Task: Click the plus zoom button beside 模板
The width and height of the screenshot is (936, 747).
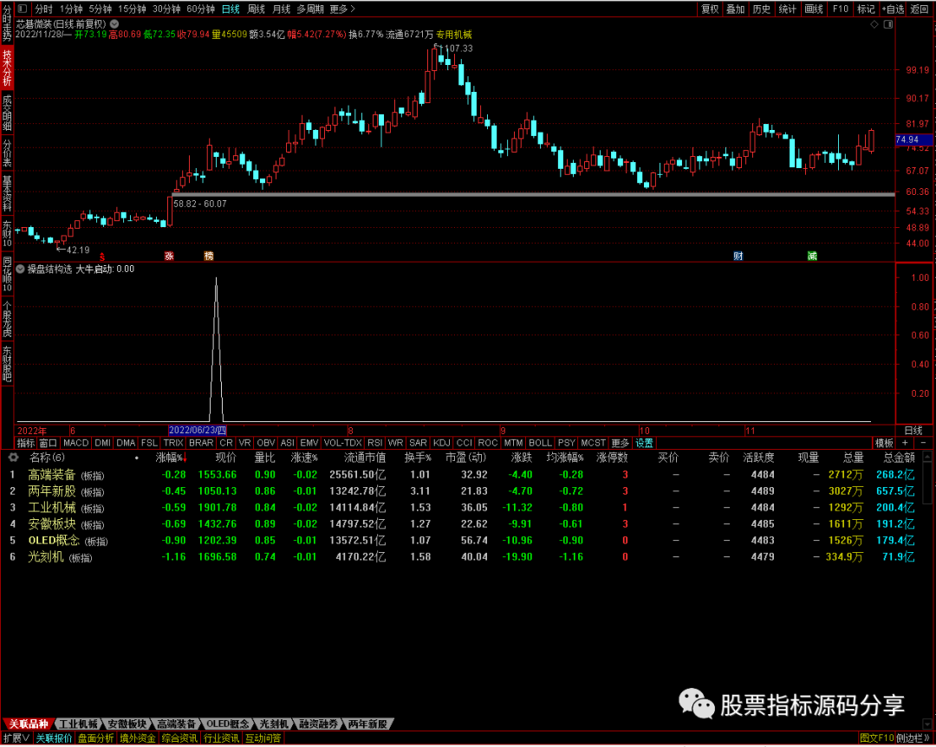Action: [905, 443]
